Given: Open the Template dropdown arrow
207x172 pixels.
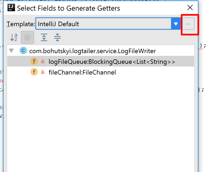Looking at the screenshot, I should click(x=176, y=24).
